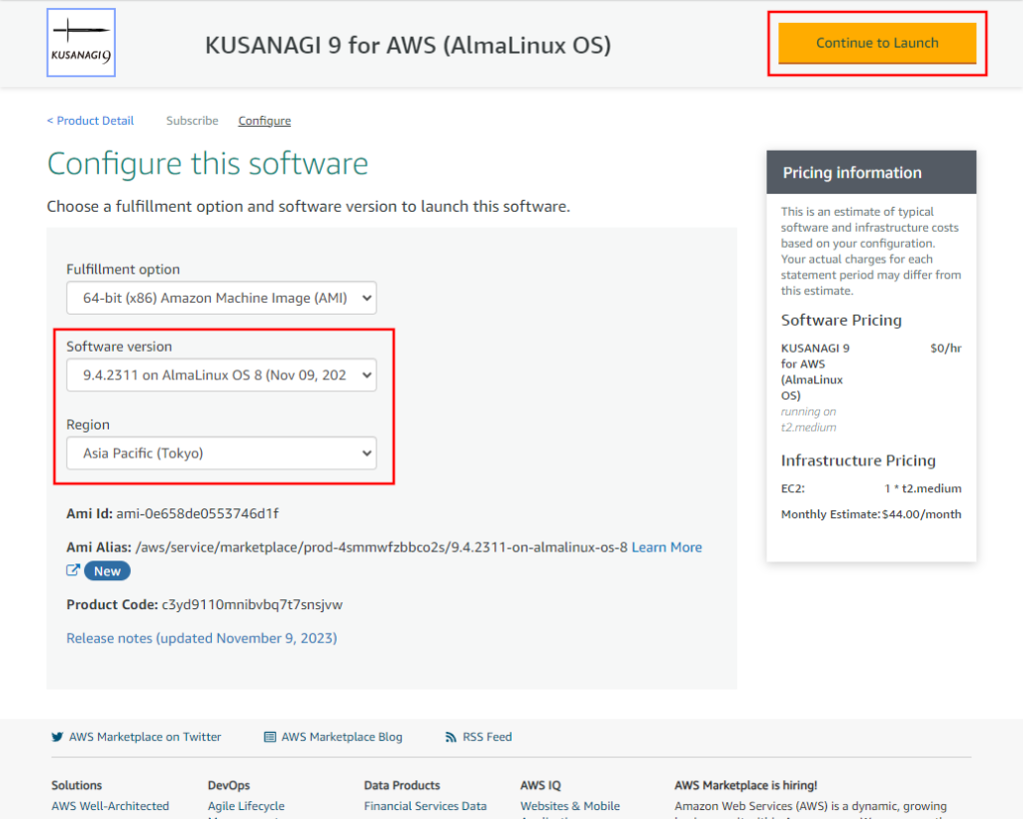Open the AWS Marketplace Blog link
The width and height of the screenshot is (1023, 819).
[342, 737]
